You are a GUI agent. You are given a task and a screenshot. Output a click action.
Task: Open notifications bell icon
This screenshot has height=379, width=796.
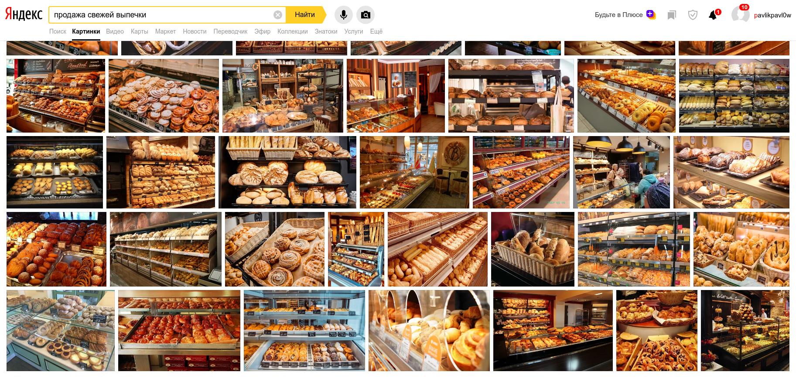pyautogui.click(x=713, y=15)
